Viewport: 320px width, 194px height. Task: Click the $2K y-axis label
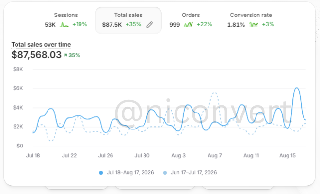(x=18, y=127)
